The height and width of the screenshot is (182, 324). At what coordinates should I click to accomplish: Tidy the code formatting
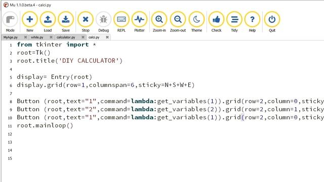click(x=234, y=22)
